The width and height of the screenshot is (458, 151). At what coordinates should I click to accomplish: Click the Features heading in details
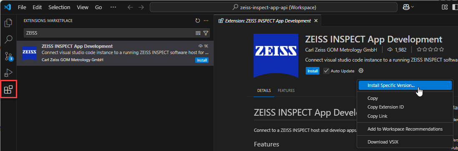coord(267,144)
